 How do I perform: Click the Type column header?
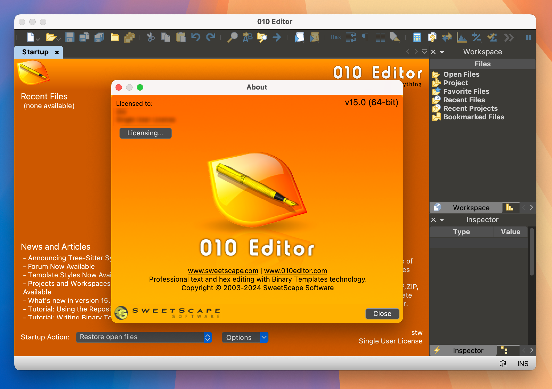(x=461, y=232)
